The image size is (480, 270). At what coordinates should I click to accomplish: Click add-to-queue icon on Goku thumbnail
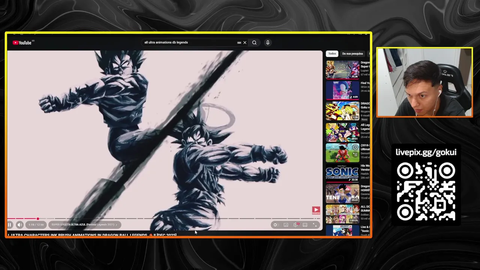click(355, 154)
